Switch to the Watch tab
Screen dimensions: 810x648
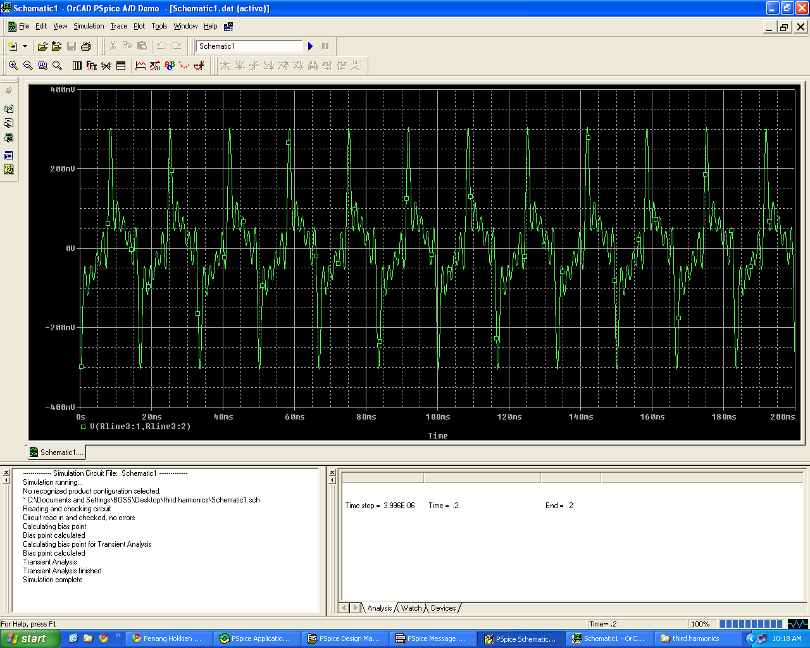point(411,608)
